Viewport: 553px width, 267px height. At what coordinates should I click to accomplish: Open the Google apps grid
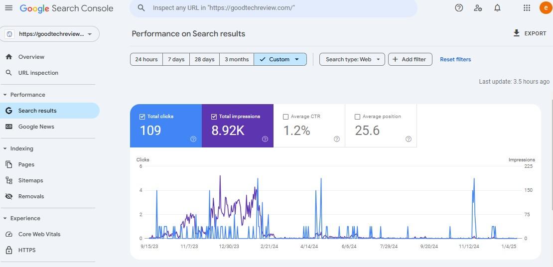[x=527, y=8]
